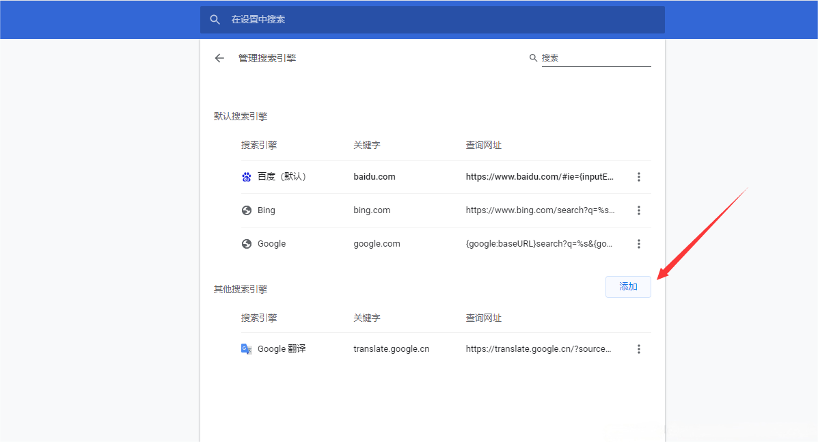Click 查询网址 column header under 其他搜索引擎

484,318
